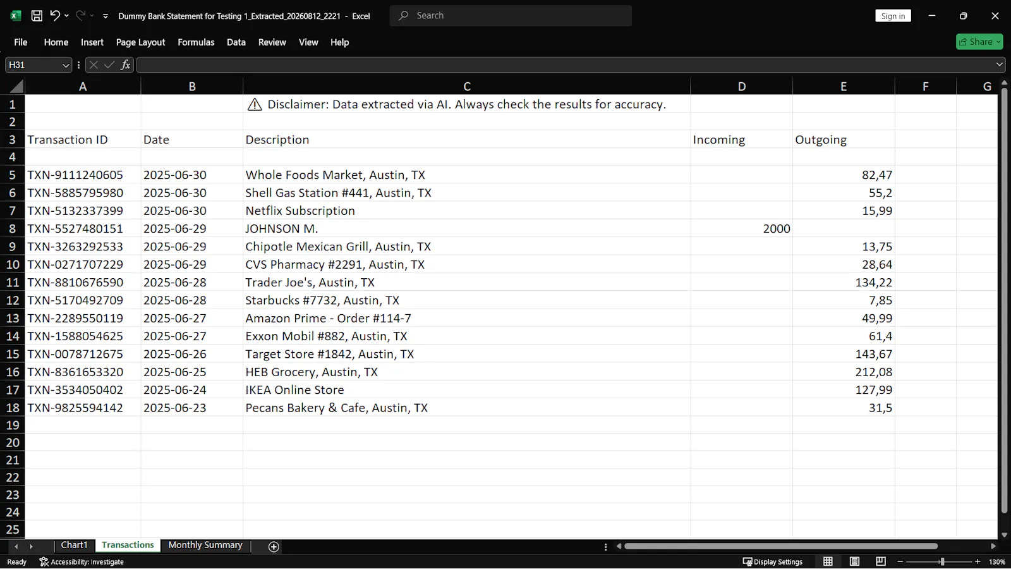
Task: Switch to Page Break Preview icon
Action: [x=881, y=561]
